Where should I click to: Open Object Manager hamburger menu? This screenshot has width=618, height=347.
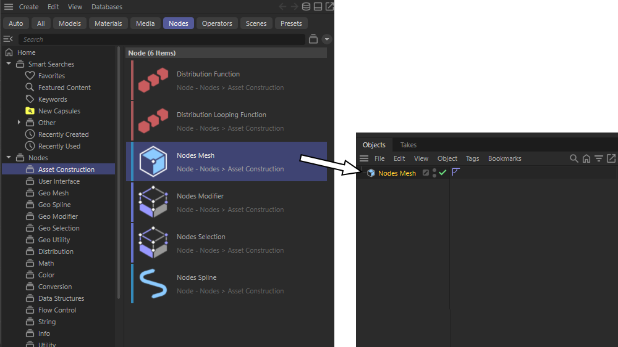[x=364, y=158]
